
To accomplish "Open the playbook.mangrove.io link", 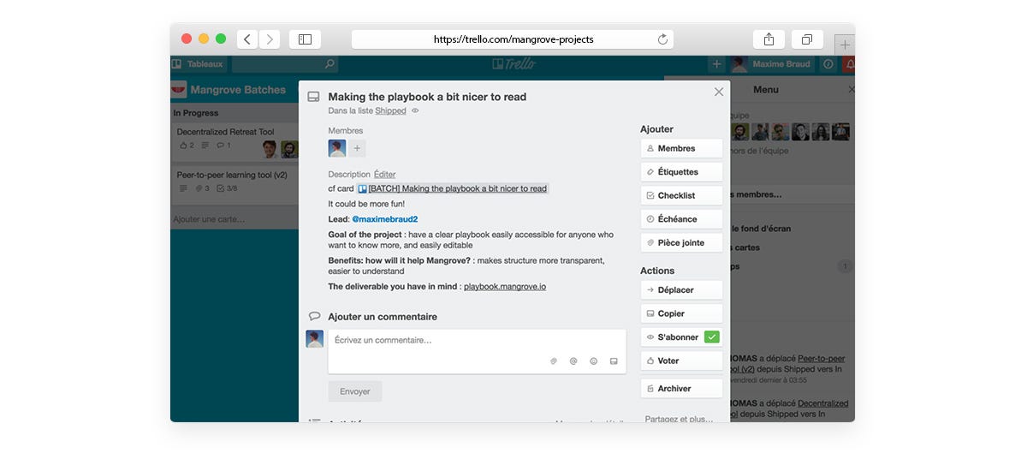I will coord(505,287).
